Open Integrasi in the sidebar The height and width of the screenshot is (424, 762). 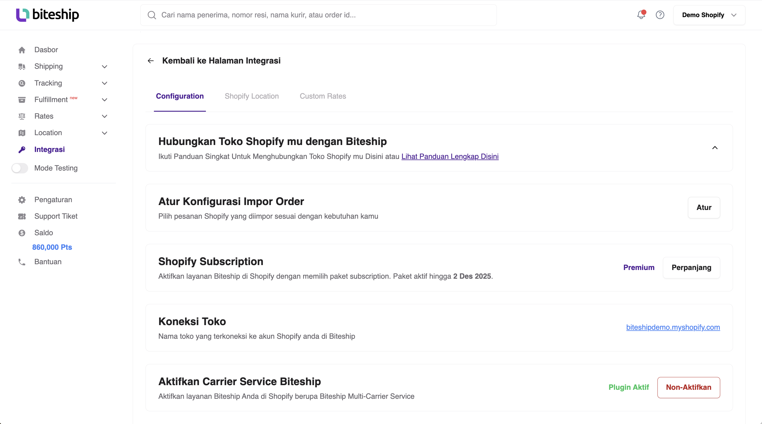[49, 150]
